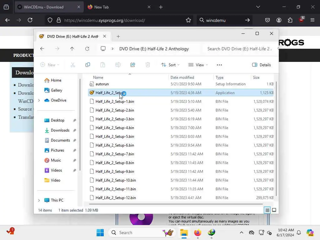Open Firefox account icon
This screenshot has width=320, height=240.
coord(279,20)
